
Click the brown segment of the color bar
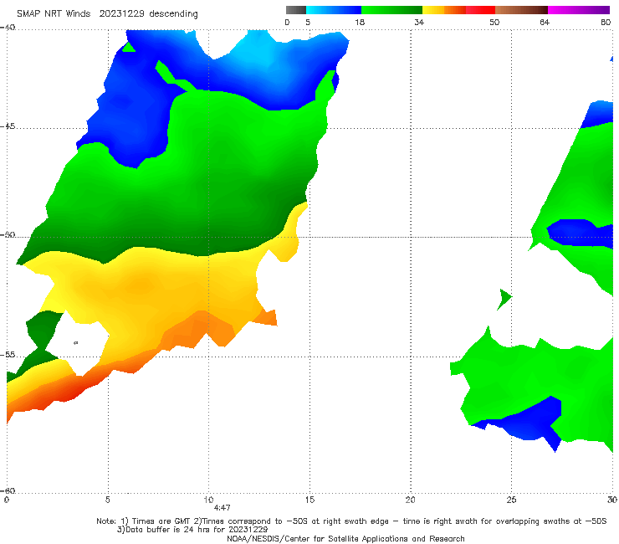pos(521,10)
